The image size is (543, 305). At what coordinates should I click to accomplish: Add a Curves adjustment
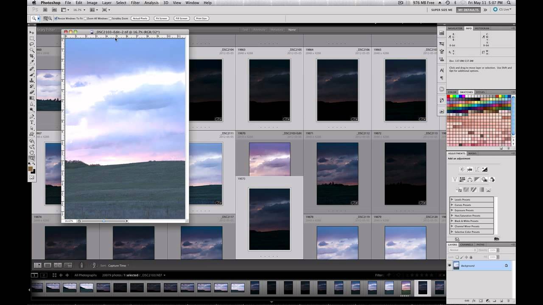(477, 169)
